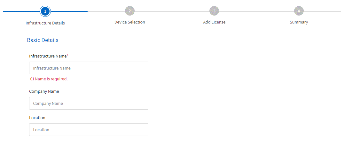Click the gray connector between steps 2 and 3
This screenshot has width=344, height=142.
pos(172,11)
